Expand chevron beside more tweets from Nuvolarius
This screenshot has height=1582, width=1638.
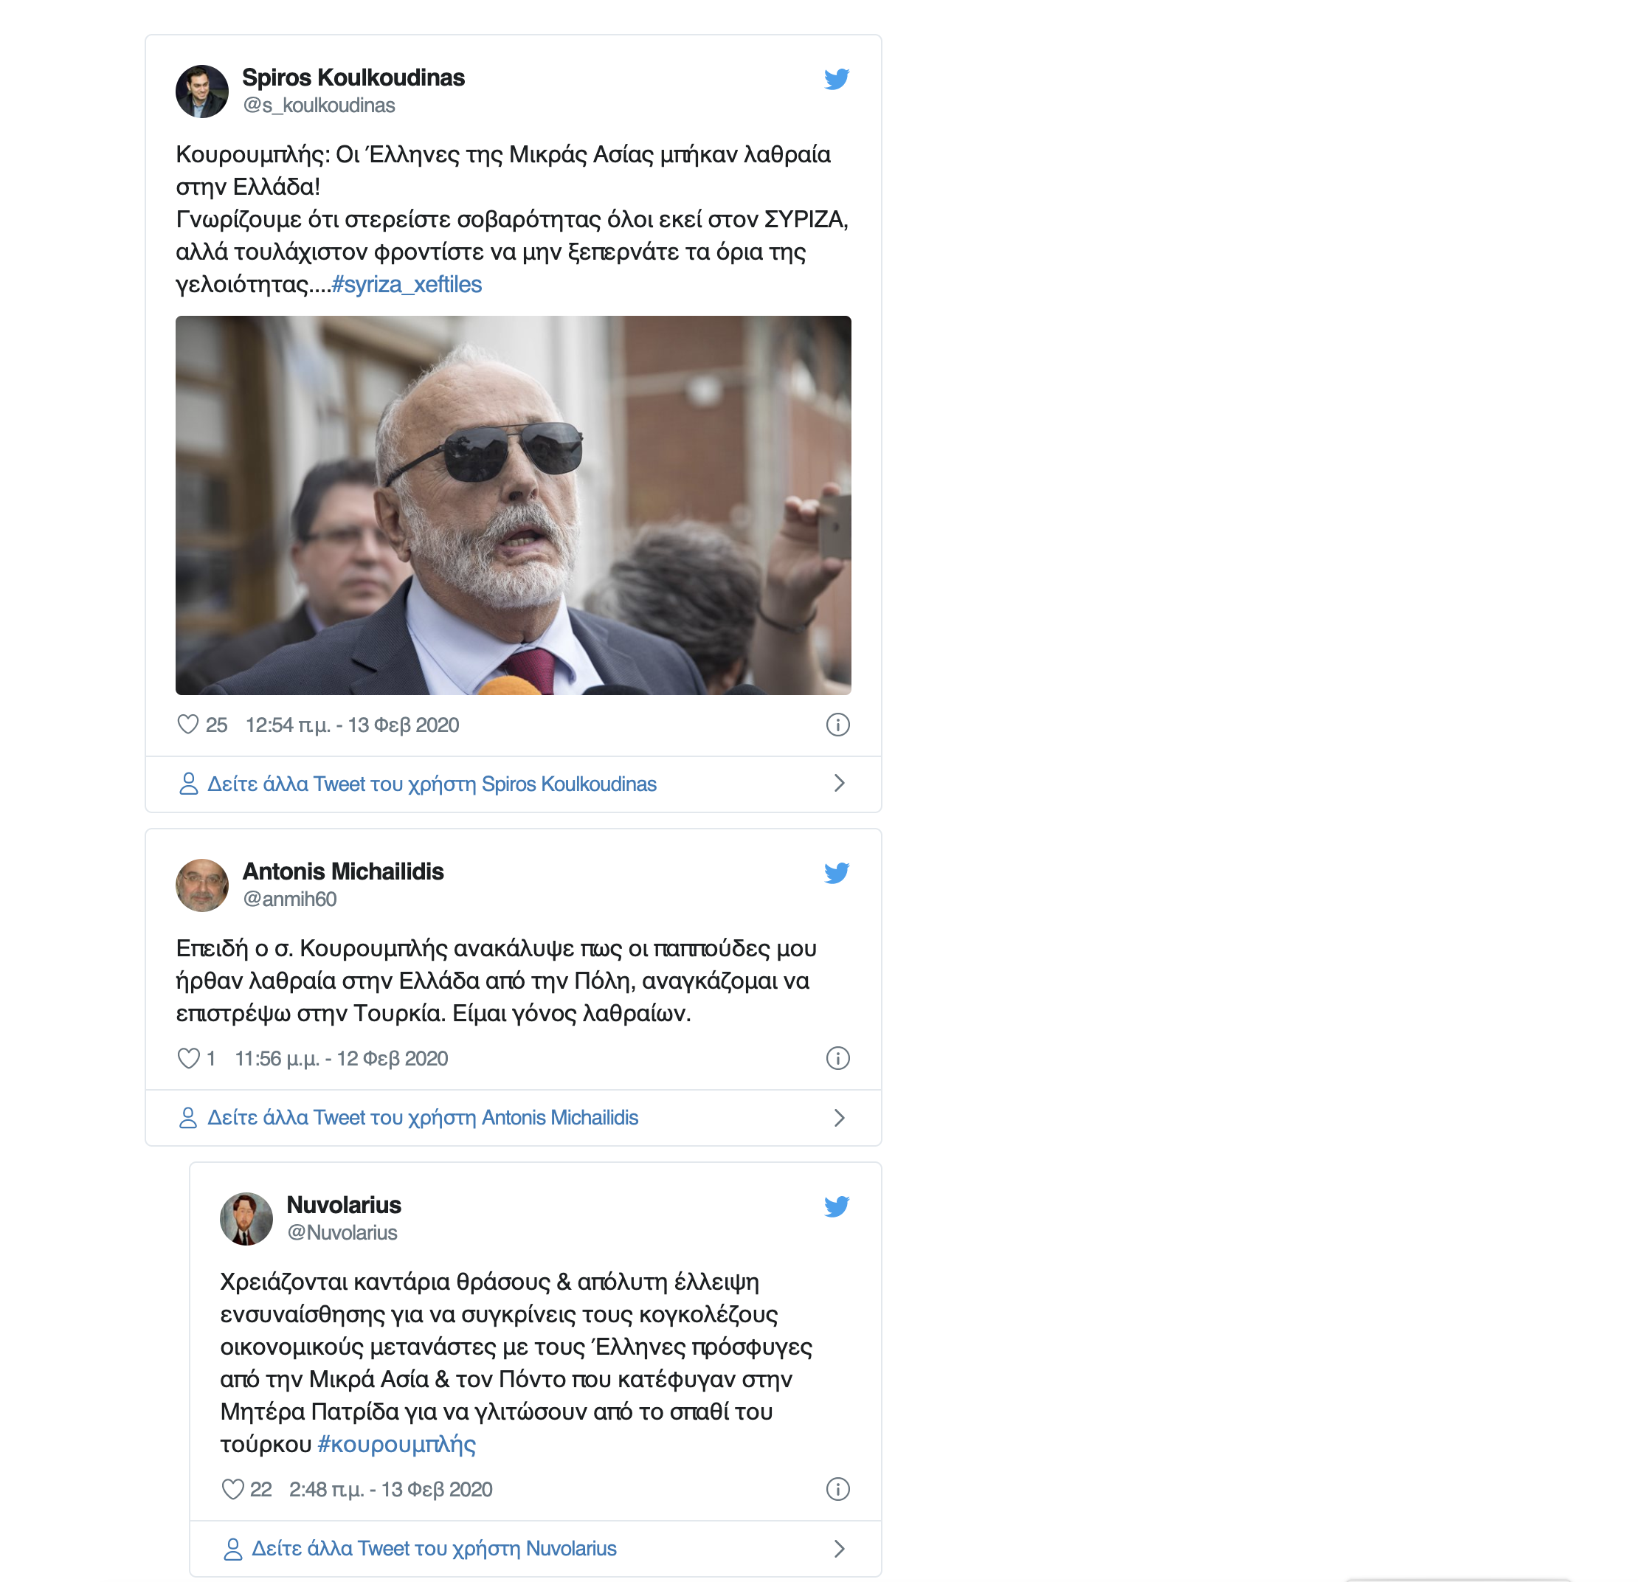[x=839, y=1549]
